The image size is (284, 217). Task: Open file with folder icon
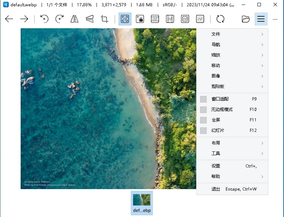pyautogui.click(x=246, y=19)
